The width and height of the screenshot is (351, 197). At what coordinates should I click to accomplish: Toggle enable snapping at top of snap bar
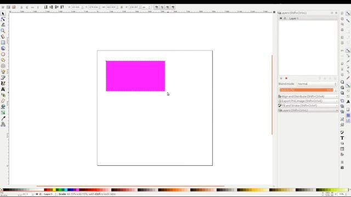348,14
